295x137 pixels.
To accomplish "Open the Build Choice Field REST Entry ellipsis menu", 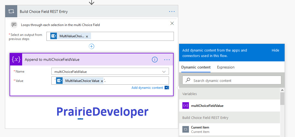I will [172, 12].
